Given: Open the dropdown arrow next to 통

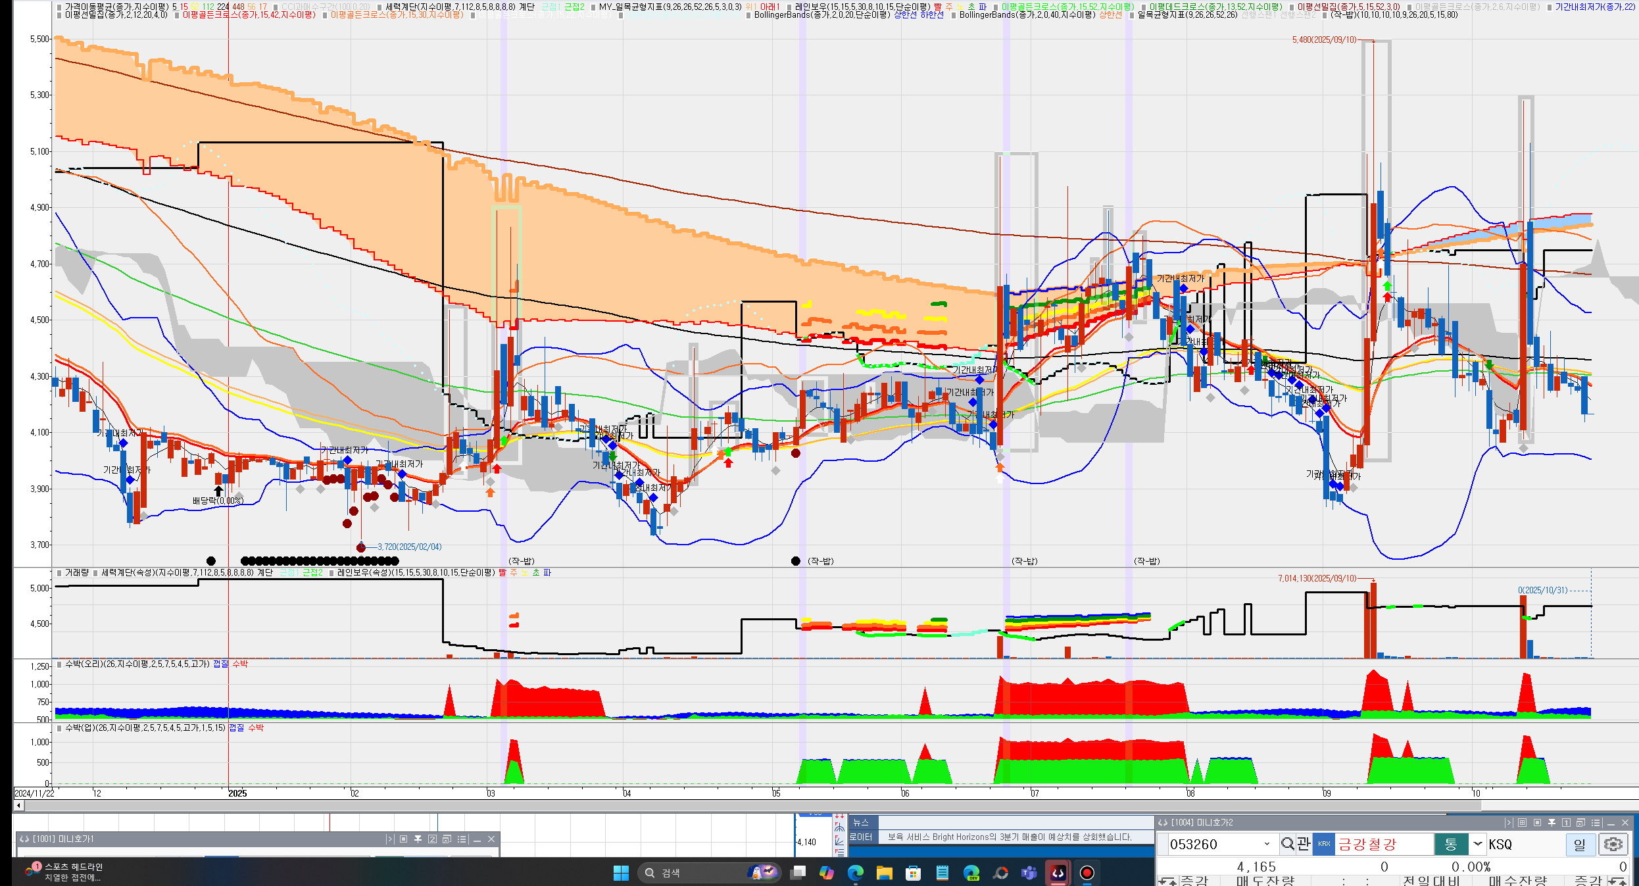Looking at the screenshot, I should 1478,844.
